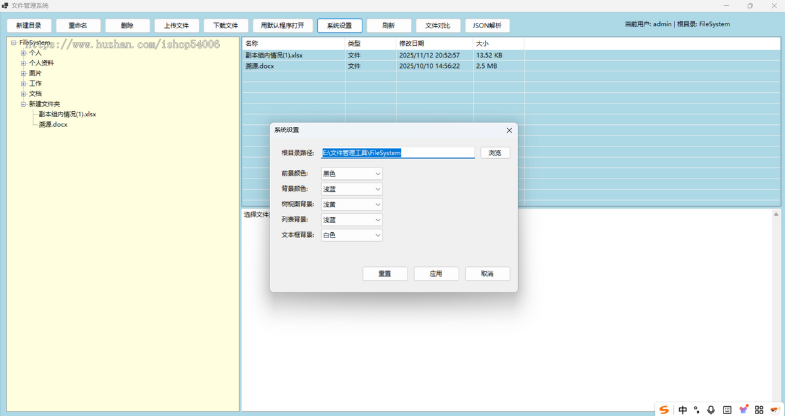This screenshot has width=785, height=416.
Task: Click the Sogou input method logo icon
Action: [x=665, y=409]
